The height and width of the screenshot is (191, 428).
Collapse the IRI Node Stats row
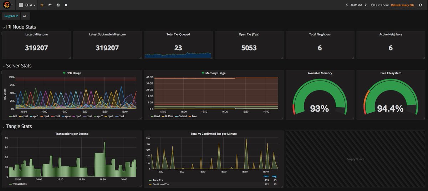[x=19, y=27]
